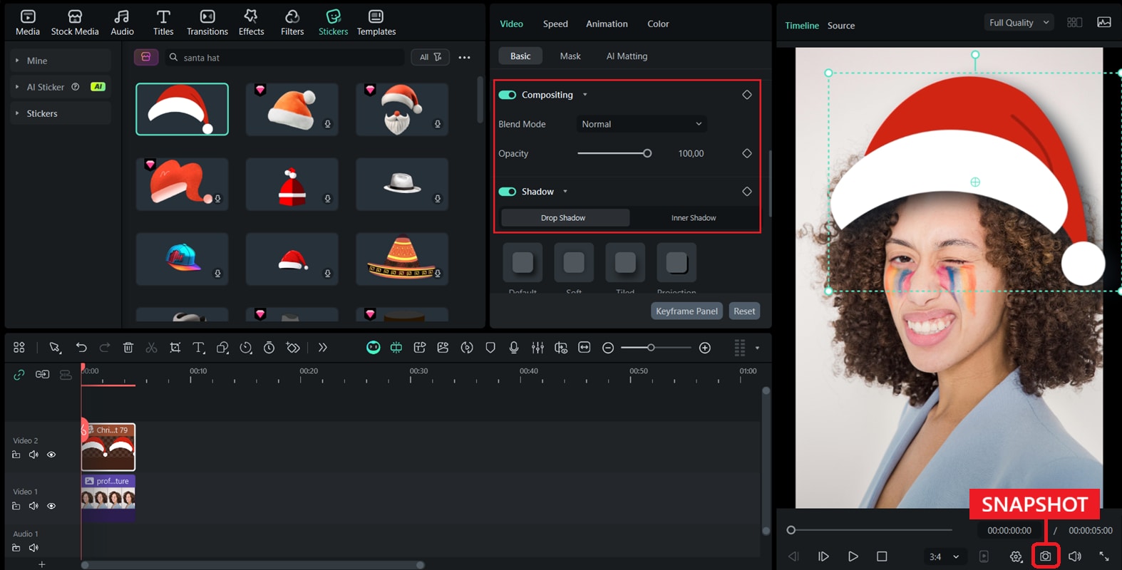1122x570 pixels.
Task: Open the audio mixer icon
Action: [537, 347]
